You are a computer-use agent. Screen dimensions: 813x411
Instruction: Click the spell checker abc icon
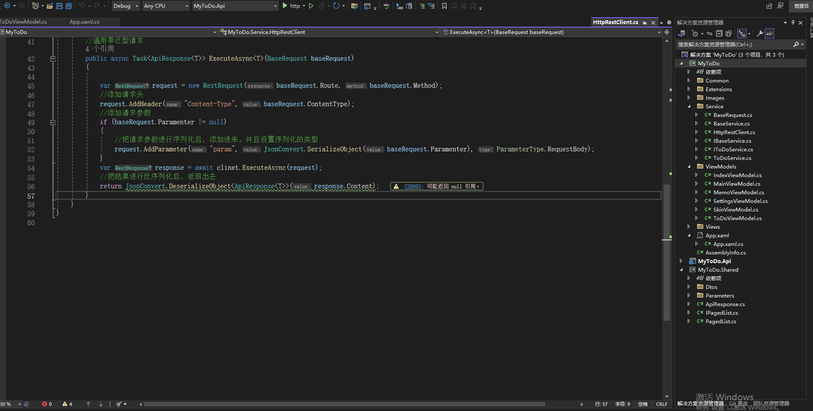(386, 6)
